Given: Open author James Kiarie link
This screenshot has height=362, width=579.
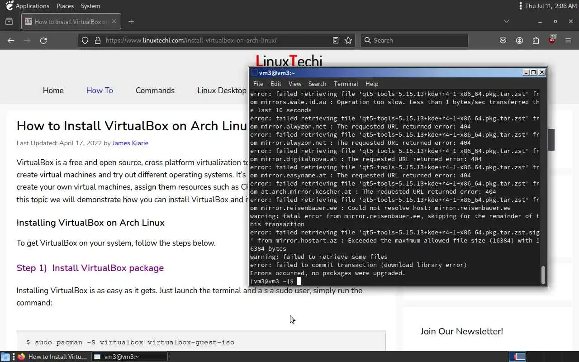Looking at the screenshot, I should 130,143.
